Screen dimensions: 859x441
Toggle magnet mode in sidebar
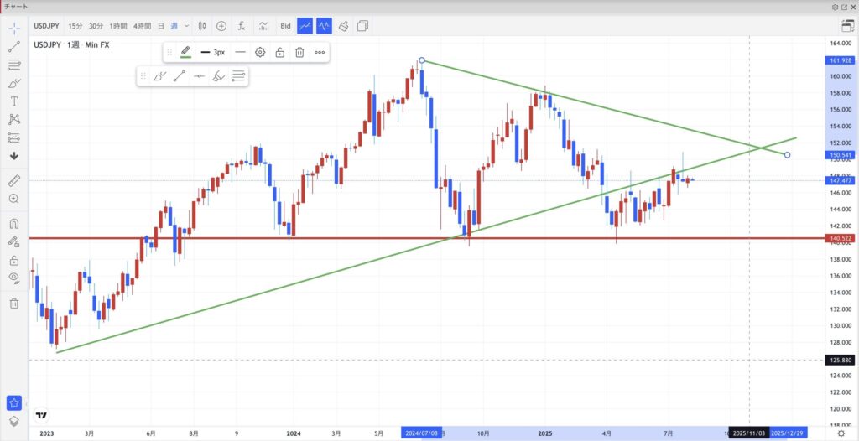coord(14,224)
